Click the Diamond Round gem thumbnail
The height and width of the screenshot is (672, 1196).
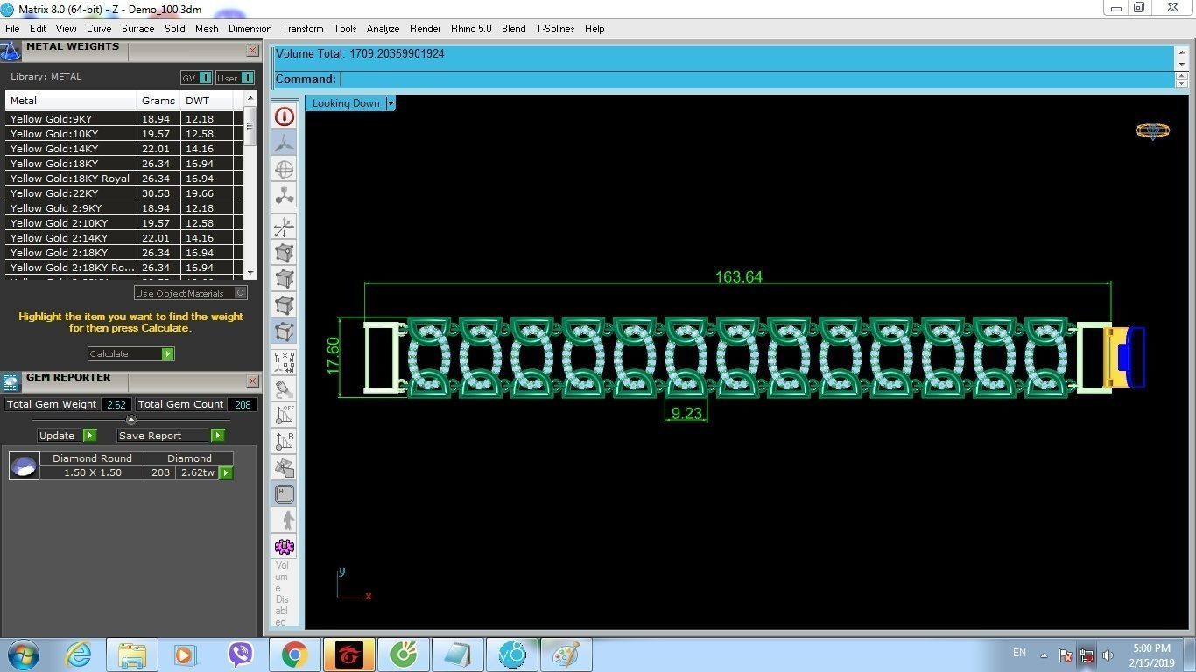[x=24, y=465]
